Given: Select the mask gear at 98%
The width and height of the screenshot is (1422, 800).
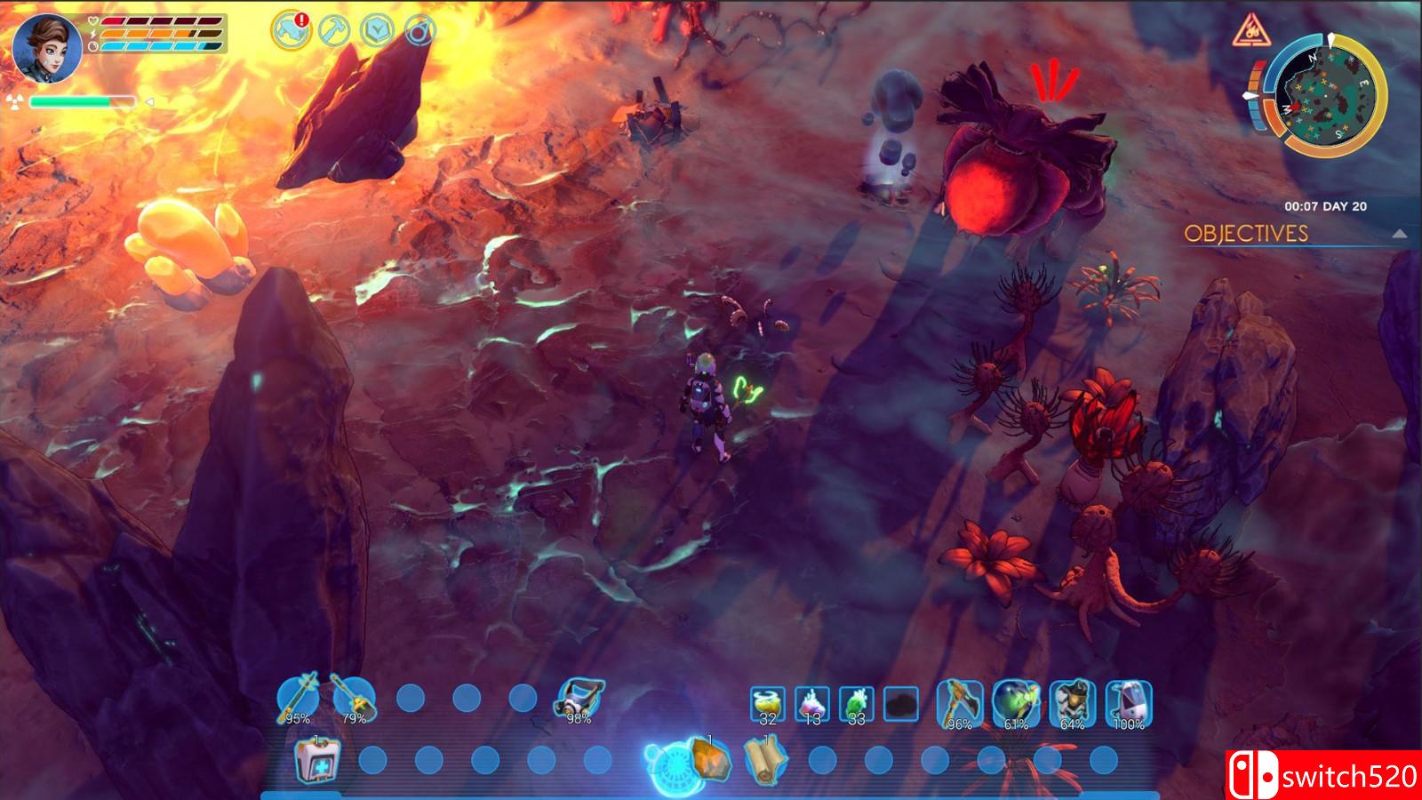Looking at the screenshot, I should coord(579,698).
